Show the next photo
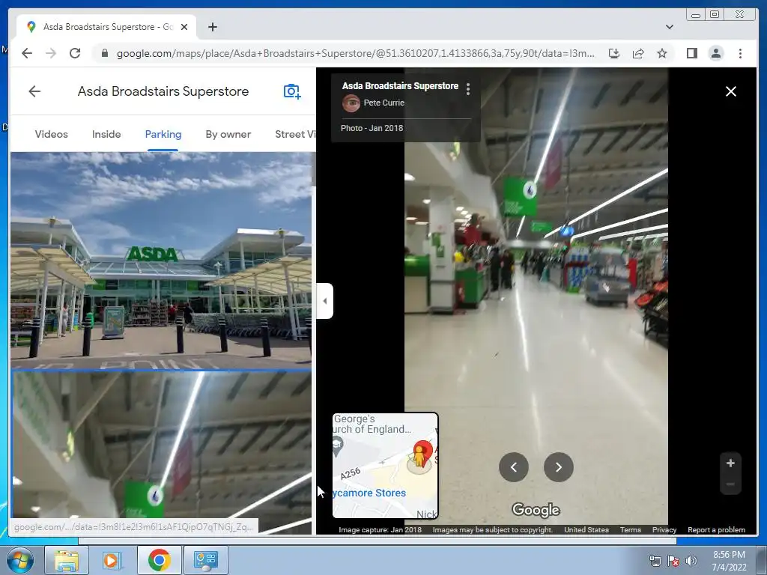767x575 pixels. [558, 467]
